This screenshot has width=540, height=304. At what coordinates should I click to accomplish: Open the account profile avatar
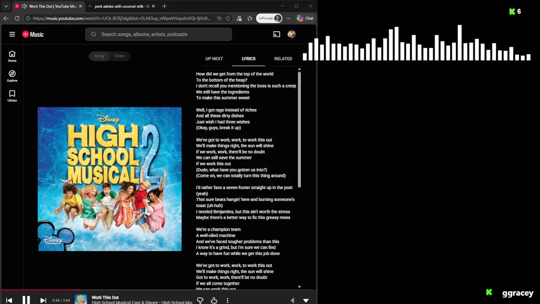292,34
